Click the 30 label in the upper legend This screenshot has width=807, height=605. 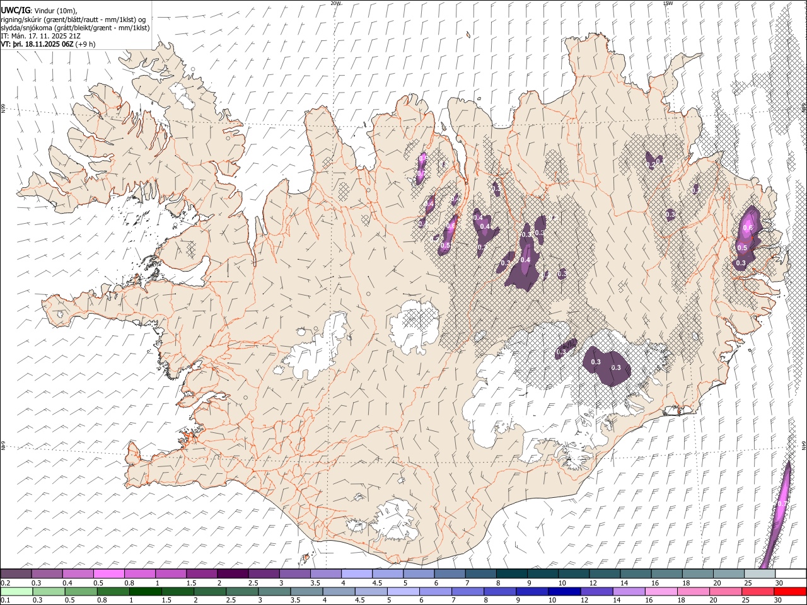[779, 583]
